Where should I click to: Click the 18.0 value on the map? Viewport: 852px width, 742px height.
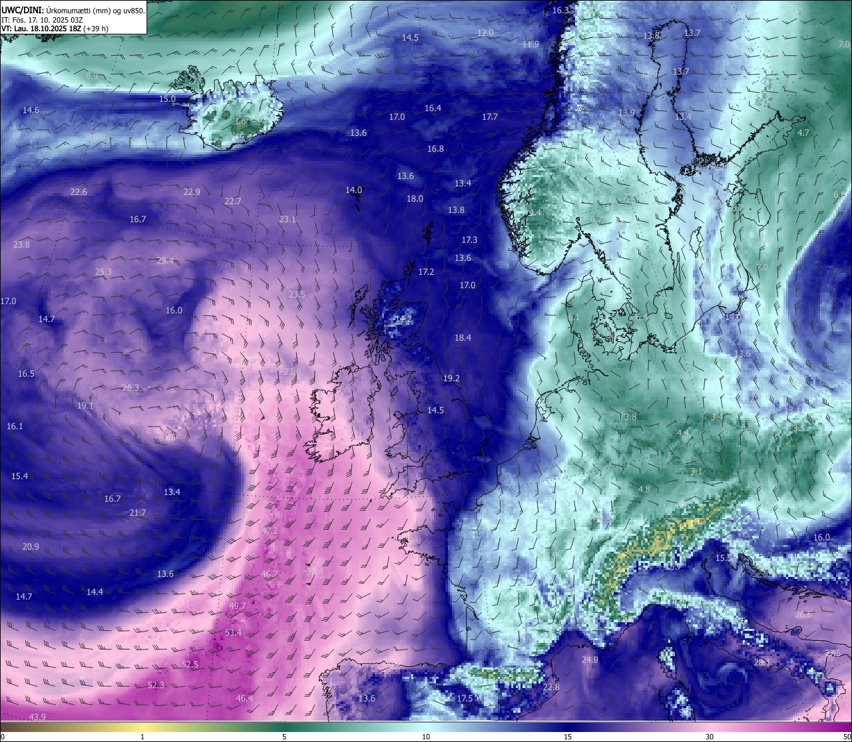[x=415, y=198]
